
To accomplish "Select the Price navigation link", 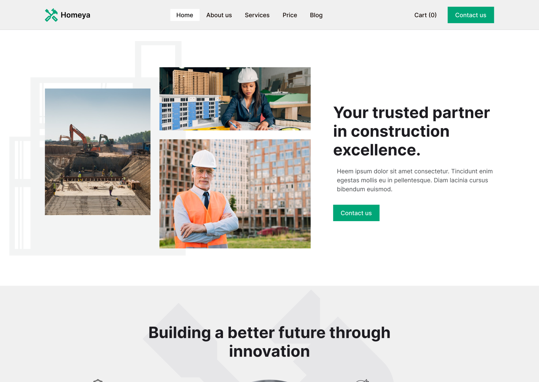I will pyautogui.click(x=290, y=15).
